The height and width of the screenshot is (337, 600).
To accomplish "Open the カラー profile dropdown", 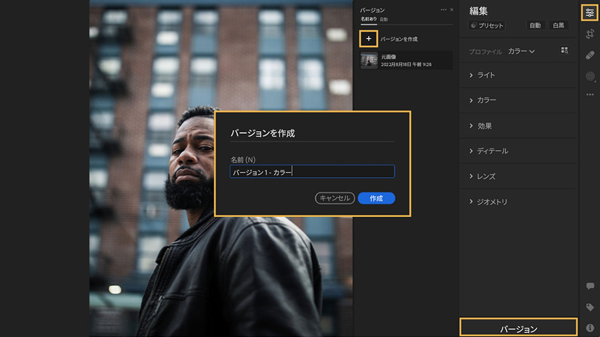I will point(521,51).
